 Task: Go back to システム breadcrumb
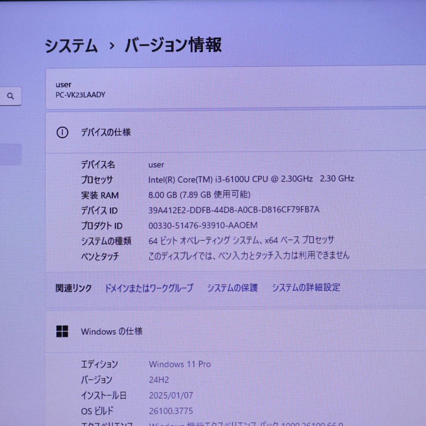point(71,46)
